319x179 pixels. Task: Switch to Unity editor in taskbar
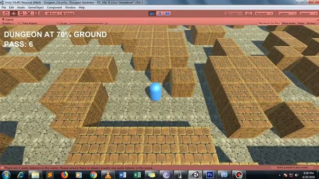click(x=195, y=175)
